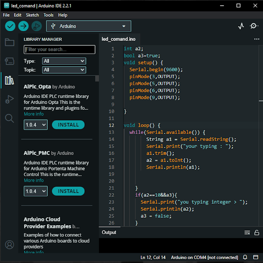Open More info link for AlPlc_Opta
Screen dimensions: 263x263
[34, 114]
